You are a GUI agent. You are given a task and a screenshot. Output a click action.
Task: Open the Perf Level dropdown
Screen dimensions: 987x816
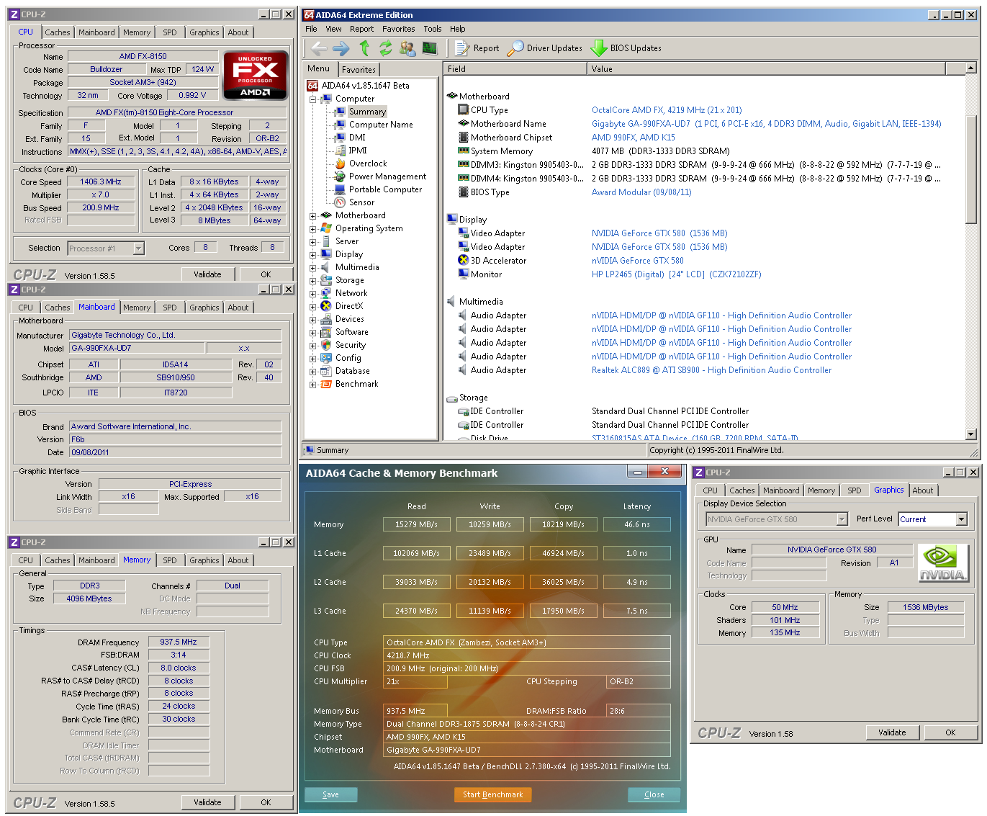961,519
